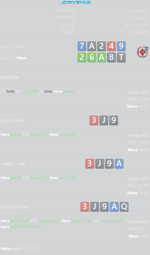
Task: Click Hero's green 6 hole card
Action: click(92, 57)
